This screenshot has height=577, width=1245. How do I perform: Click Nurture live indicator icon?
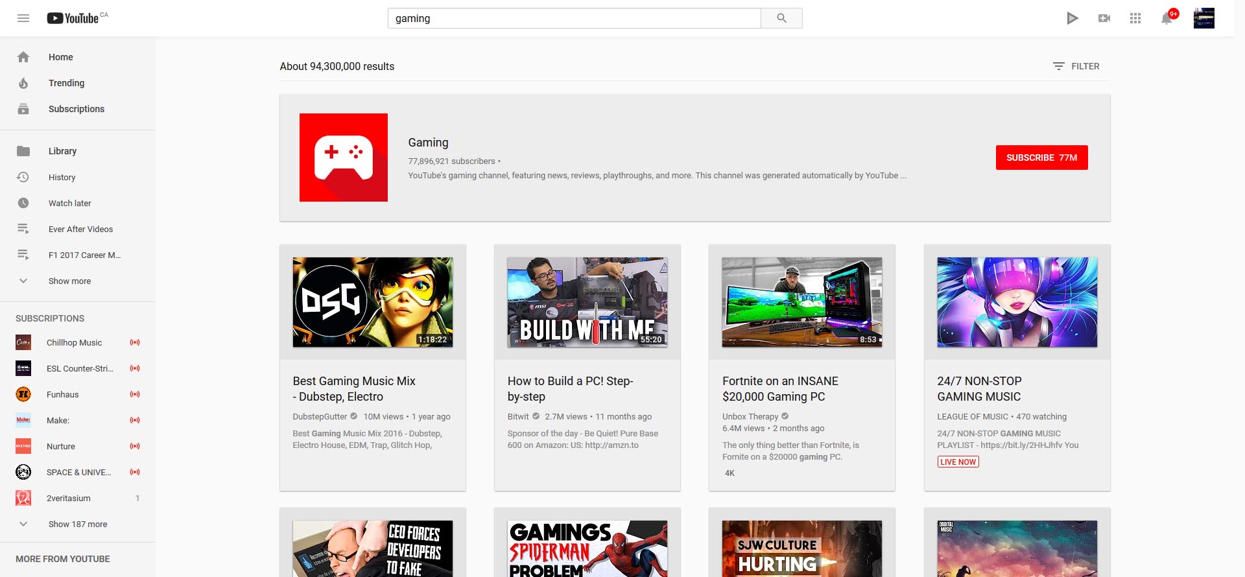[x=135, y=446]
